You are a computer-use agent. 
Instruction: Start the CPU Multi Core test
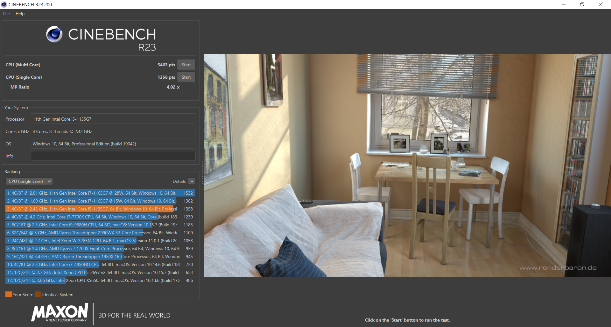click(x=186, y=65)
